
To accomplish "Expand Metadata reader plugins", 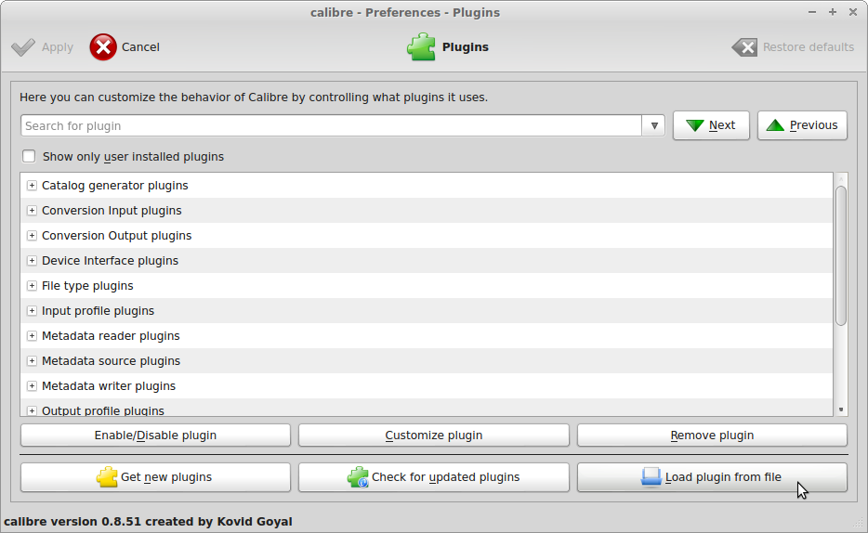I will [x=32, y=335].
